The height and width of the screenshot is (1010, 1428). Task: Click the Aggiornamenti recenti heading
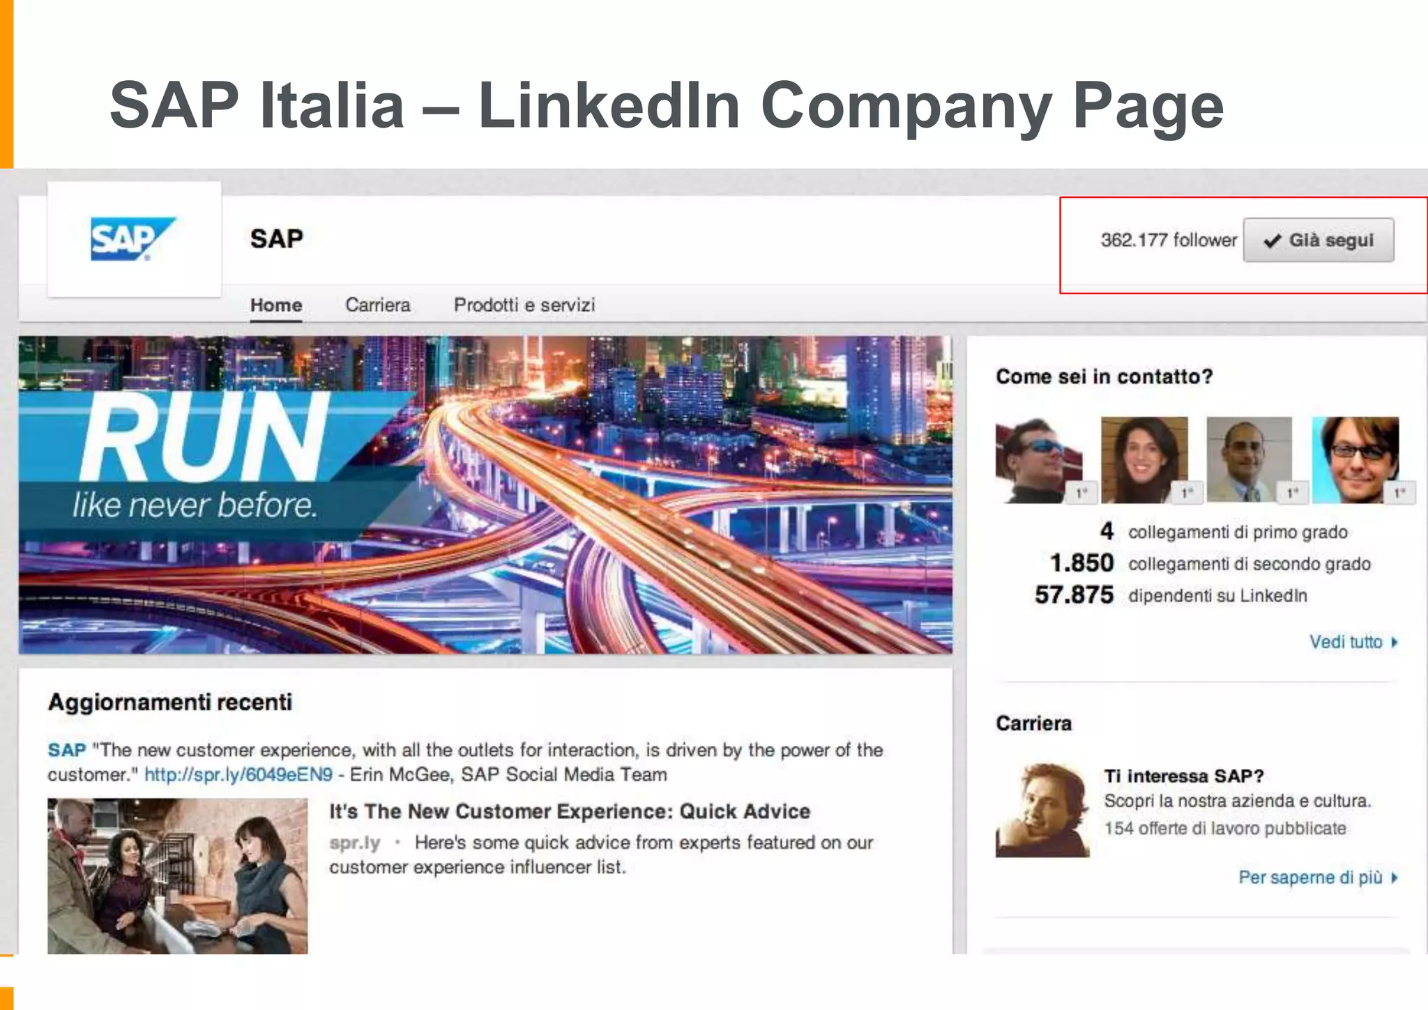170,702
